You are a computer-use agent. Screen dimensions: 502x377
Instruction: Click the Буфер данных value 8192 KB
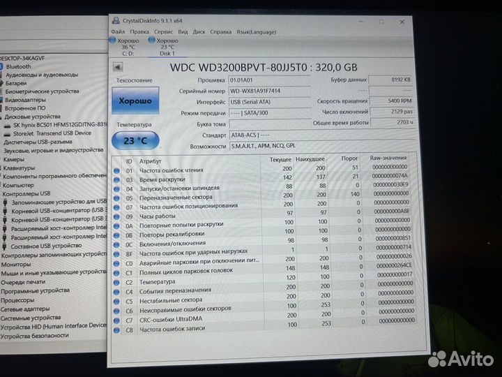pyautogui.click(x=391, y=80)
